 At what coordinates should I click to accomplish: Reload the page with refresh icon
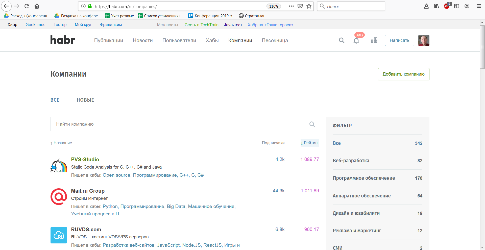coord(27,6)
